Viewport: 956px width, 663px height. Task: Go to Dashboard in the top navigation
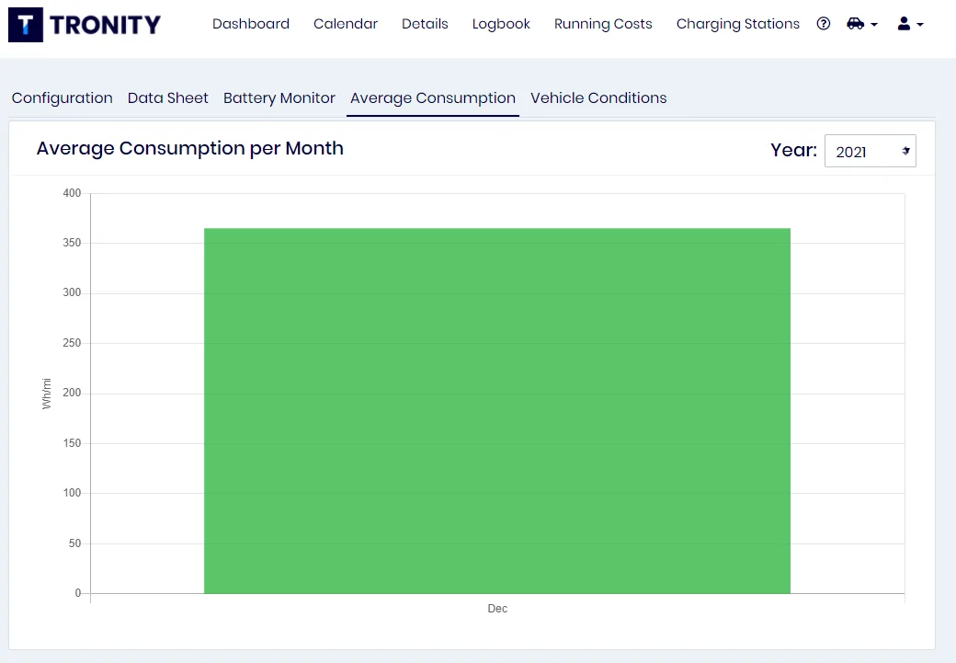[x=251, y=24]
